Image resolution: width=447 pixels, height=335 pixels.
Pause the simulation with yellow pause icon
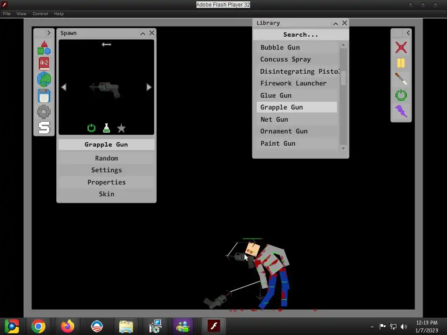pos(401,63)
